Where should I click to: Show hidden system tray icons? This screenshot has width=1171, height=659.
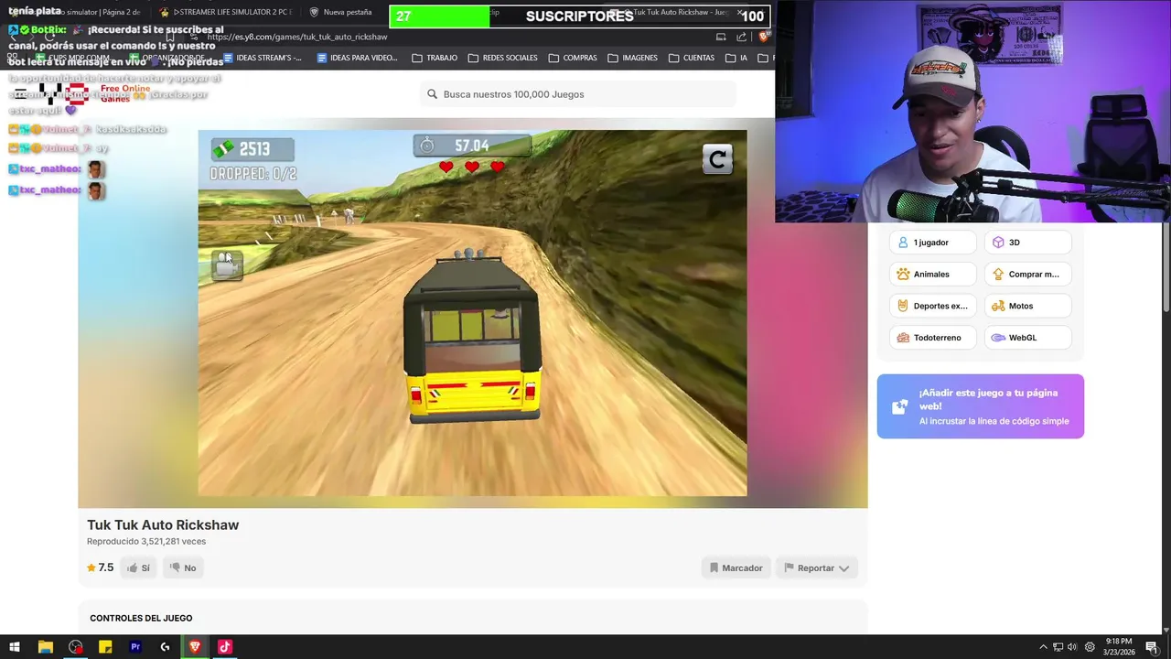click(x=1043, y=647)
